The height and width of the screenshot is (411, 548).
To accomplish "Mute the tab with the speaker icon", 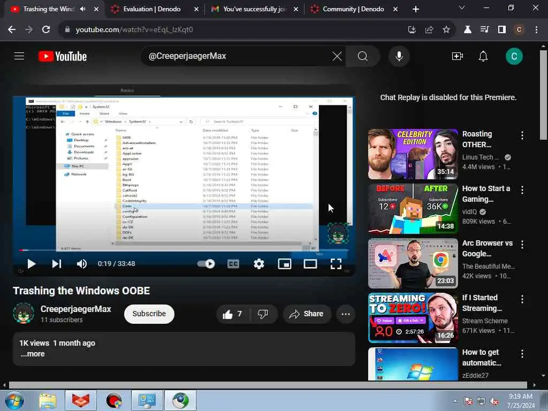I will coord(83,9).
